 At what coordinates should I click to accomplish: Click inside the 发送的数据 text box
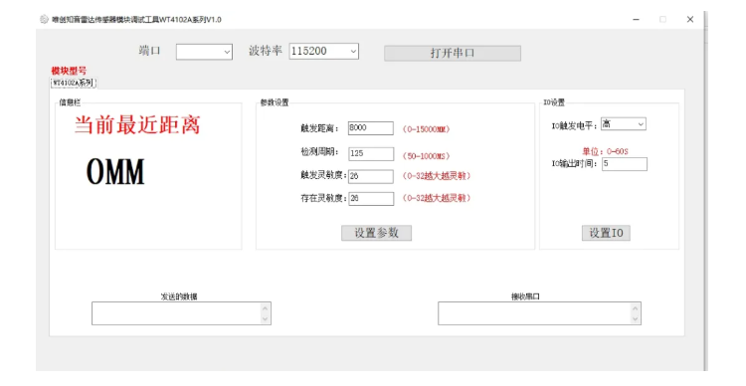point(176,313)
